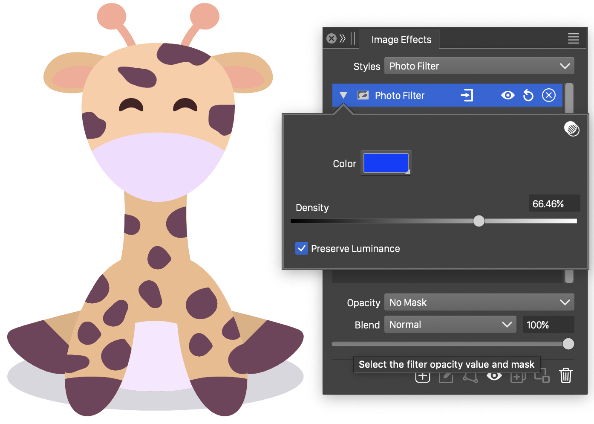
Task: Toggle the bottom toolbar eye icon
Action: coord(494,376)
